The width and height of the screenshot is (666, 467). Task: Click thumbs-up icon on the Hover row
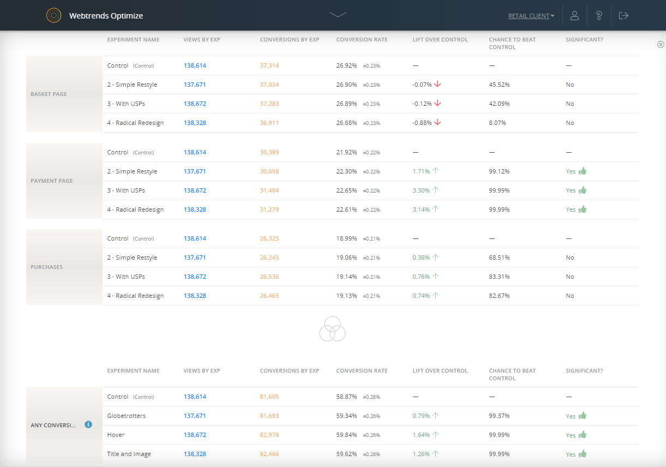click(x=583, y=435)
